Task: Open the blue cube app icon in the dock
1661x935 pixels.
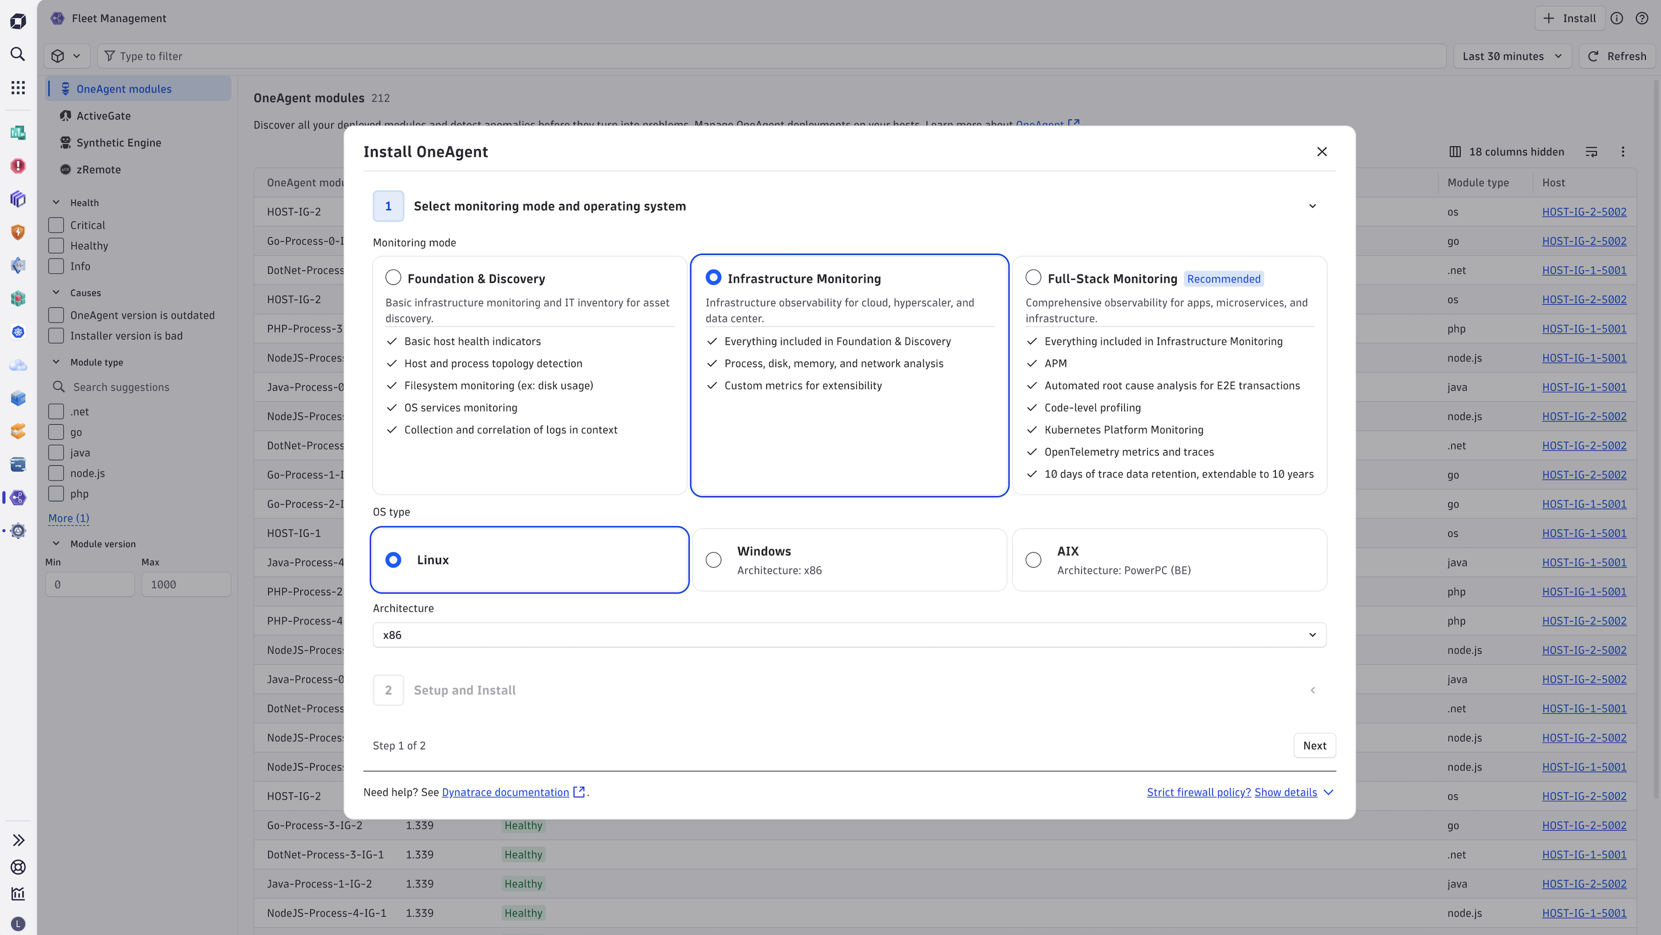Action: [x=18, y=398]
